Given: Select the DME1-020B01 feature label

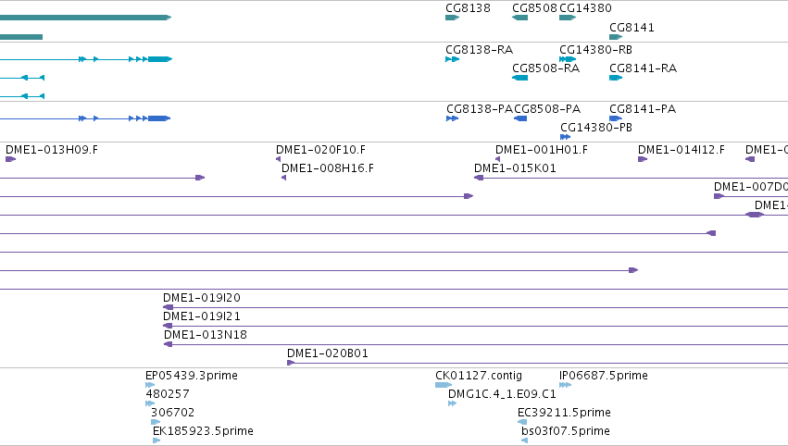Looking at the screenshot, I should tap(328, 353).
